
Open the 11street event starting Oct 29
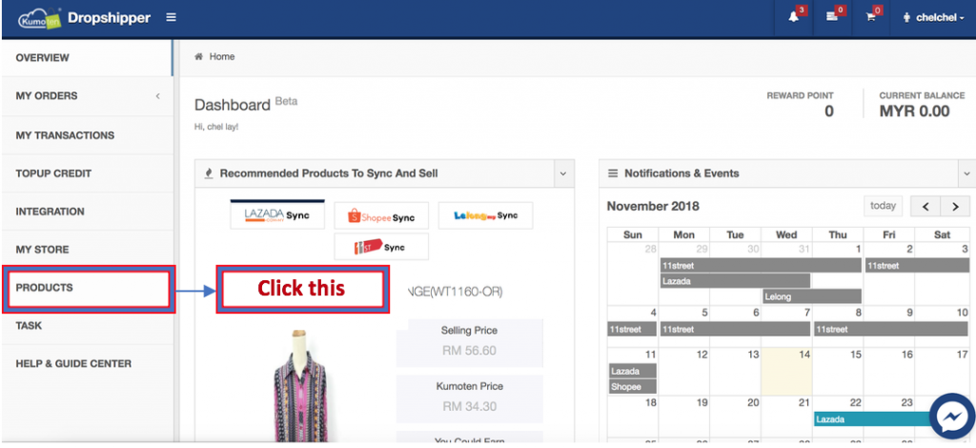pos(761,266)
